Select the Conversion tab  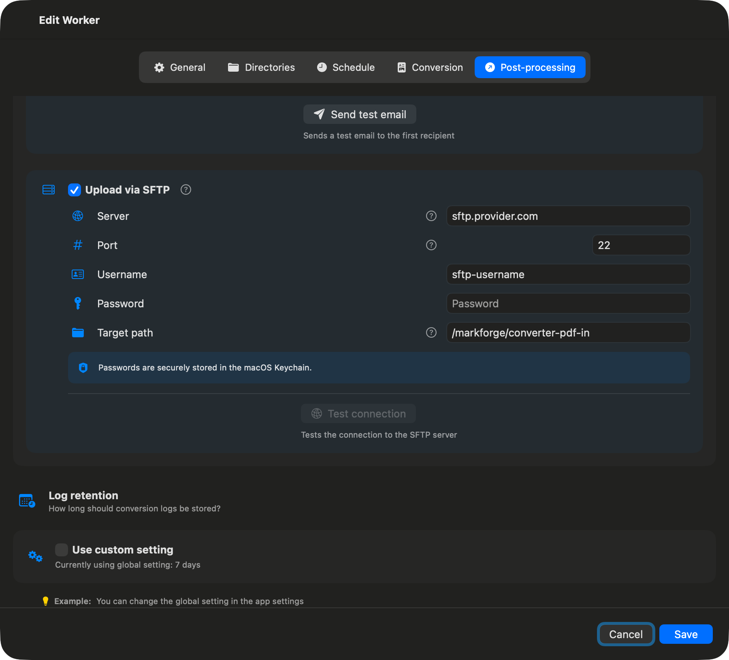(430, 67)
